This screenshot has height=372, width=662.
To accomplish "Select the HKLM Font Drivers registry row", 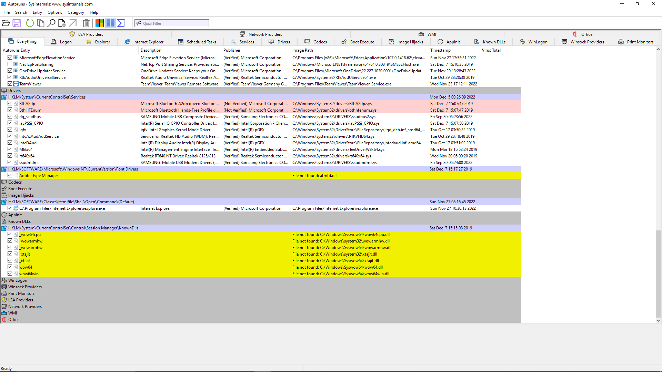I will click(73, 169).
